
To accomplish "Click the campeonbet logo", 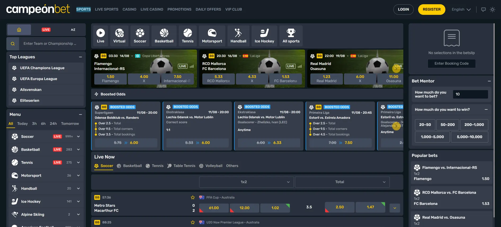I will [x=38, y=9].
